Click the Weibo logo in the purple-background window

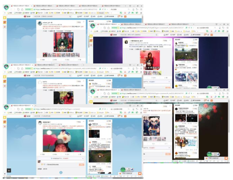pos(114,35)
